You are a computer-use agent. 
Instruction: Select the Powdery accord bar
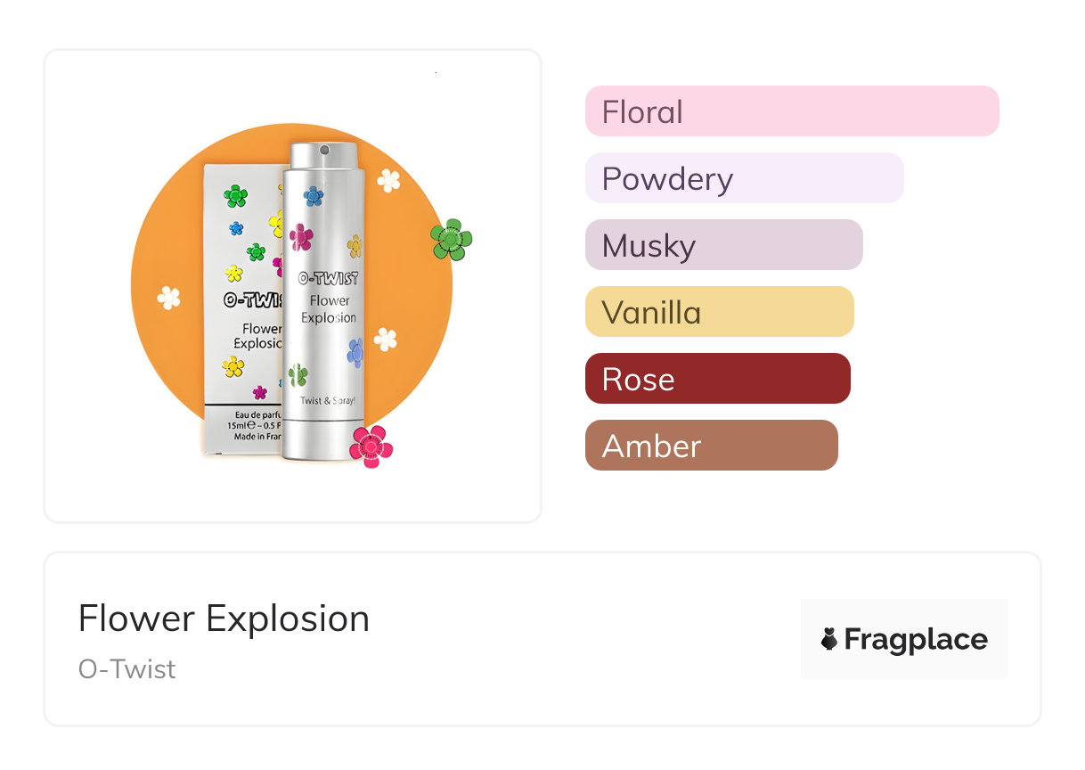[744, 178]
